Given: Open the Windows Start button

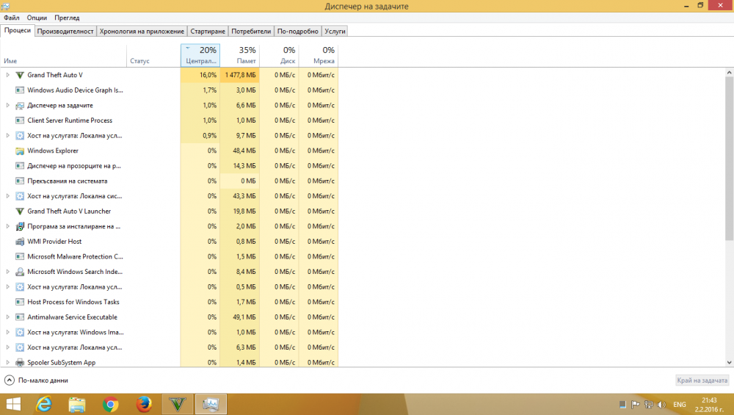Looking at the screenshot, I should click(13, 404).
